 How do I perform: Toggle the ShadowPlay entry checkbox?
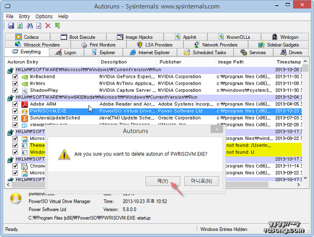pyautogui.click(x=15, y=91)
